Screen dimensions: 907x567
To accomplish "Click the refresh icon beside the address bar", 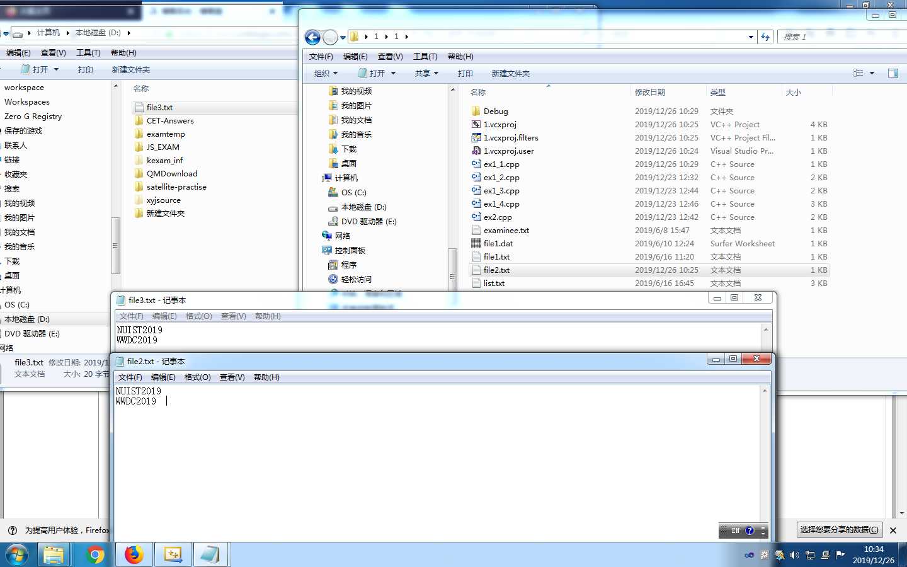I will click(x=765, y=37).
